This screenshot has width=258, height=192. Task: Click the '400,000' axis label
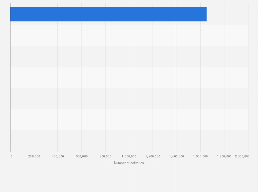(x=58, y=156)
